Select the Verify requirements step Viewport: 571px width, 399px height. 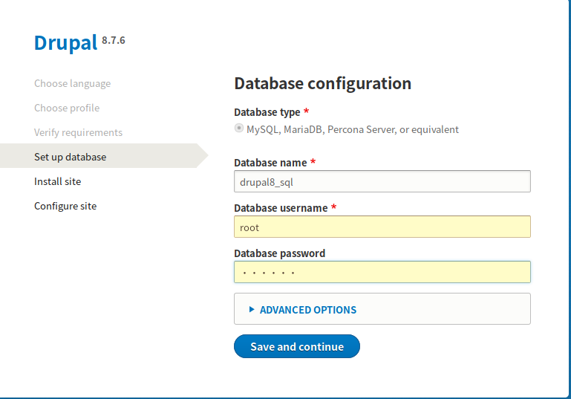pos(78,132)
